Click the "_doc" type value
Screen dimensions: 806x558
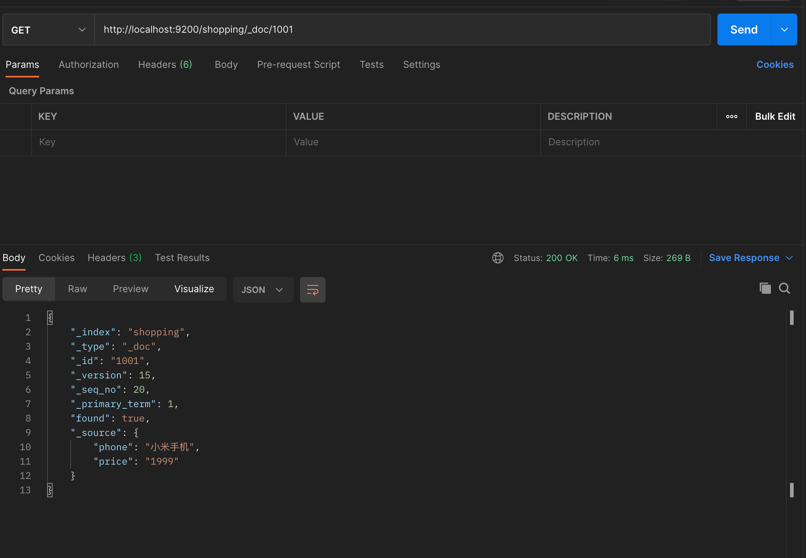coord(139,346)
